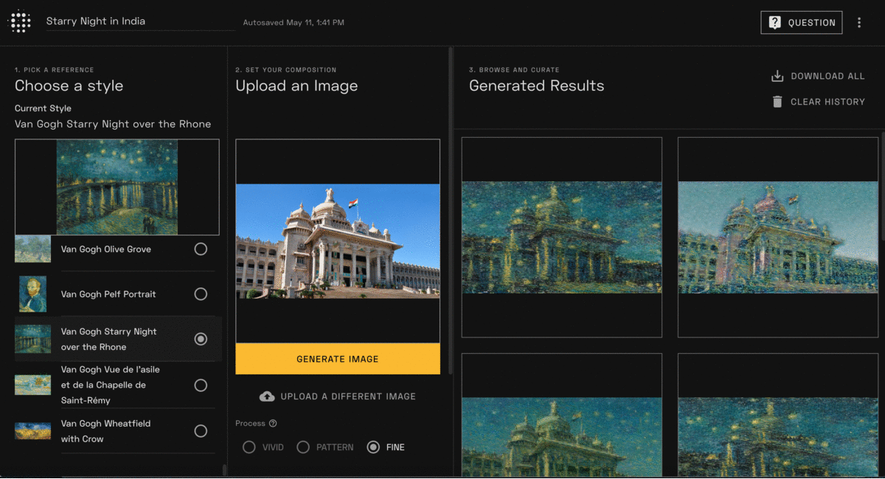
Task: Click UPLOAD A DIFFERENT IMAGE
Action: 347,396
